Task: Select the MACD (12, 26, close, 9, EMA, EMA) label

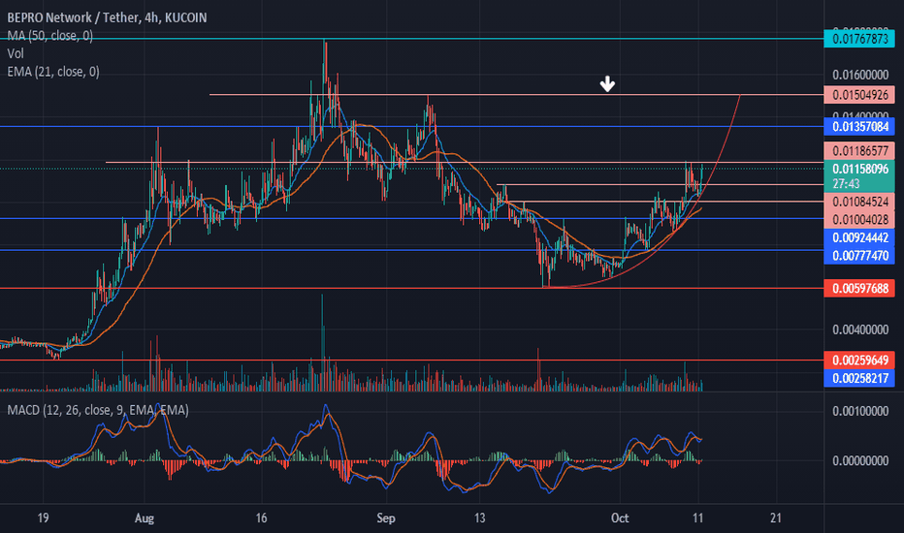Action: 98,410
